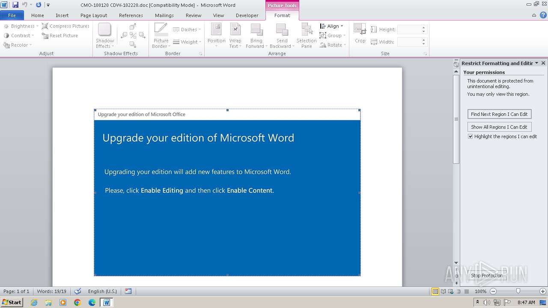The width and height of the screenshot is (548, 308).
Task: Switch to the Home tab
Action: click(x=38, y=15)
